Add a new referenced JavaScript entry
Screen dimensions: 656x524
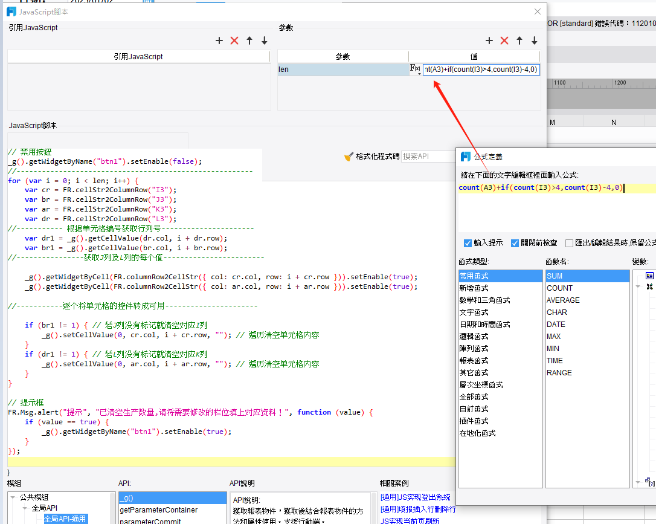pyautogui.click(x=219, y=40)
